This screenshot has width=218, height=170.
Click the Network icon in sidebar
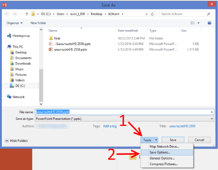coord(9,97)
